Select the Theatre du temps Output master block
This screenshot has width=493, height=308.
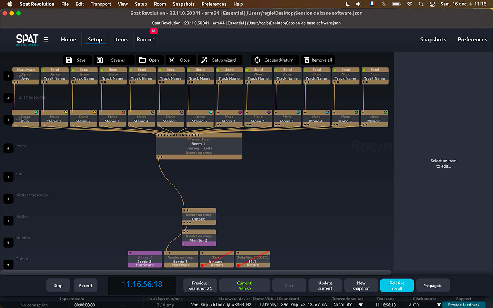[199, 216]
